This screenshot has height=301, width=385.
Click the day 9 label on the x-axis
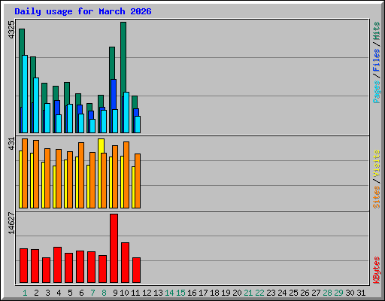[x=115, y=293]
